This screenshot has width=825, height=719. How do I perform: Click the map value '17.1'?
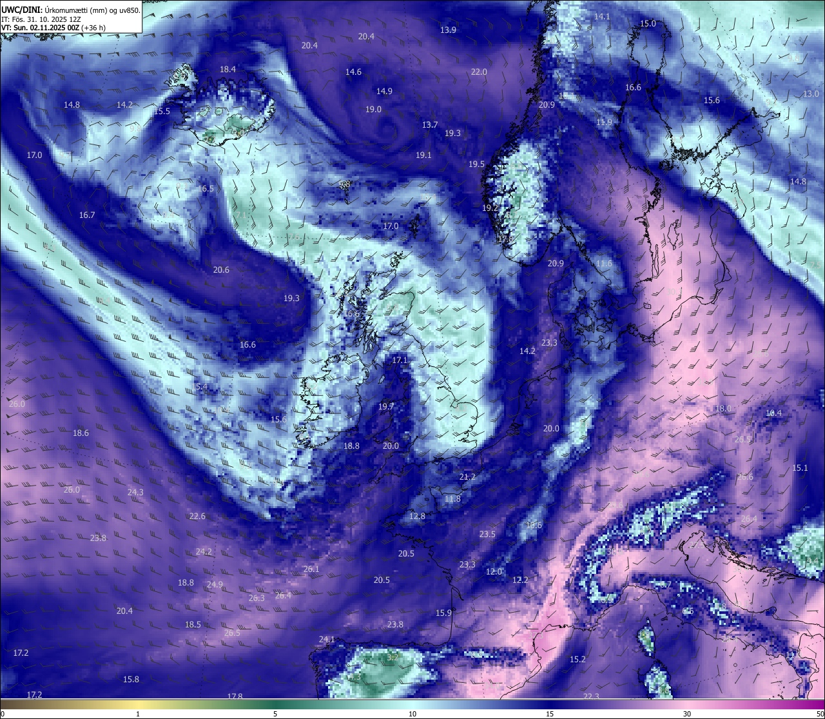tap(400, 360)
